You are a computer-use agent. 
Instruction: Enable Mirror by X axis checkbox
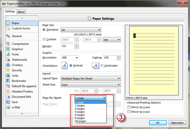coord(129,107)
